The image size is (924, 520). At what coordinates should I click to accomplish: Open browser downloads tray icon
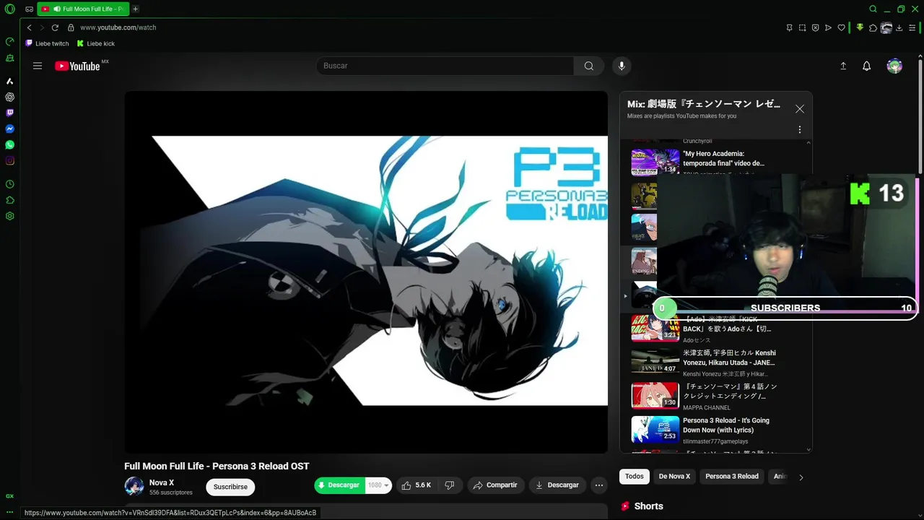pos(899,27)
